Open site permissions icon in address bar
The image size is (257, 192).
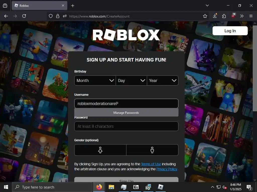tap(65, 16)
